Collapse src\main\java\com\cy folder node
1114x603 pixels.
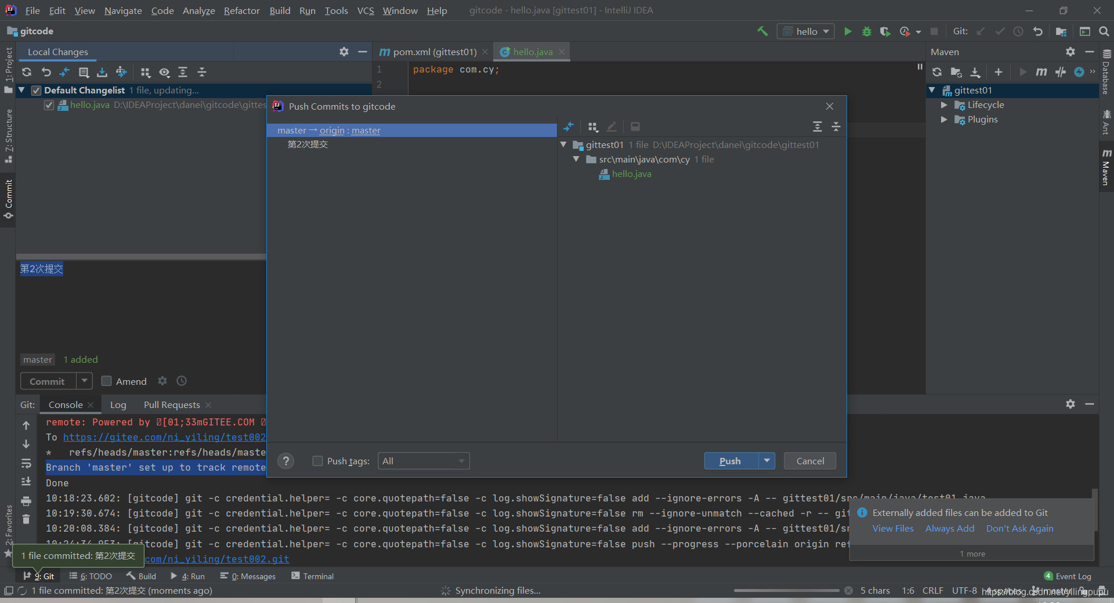pyautogui.click(x=576, y=159)
